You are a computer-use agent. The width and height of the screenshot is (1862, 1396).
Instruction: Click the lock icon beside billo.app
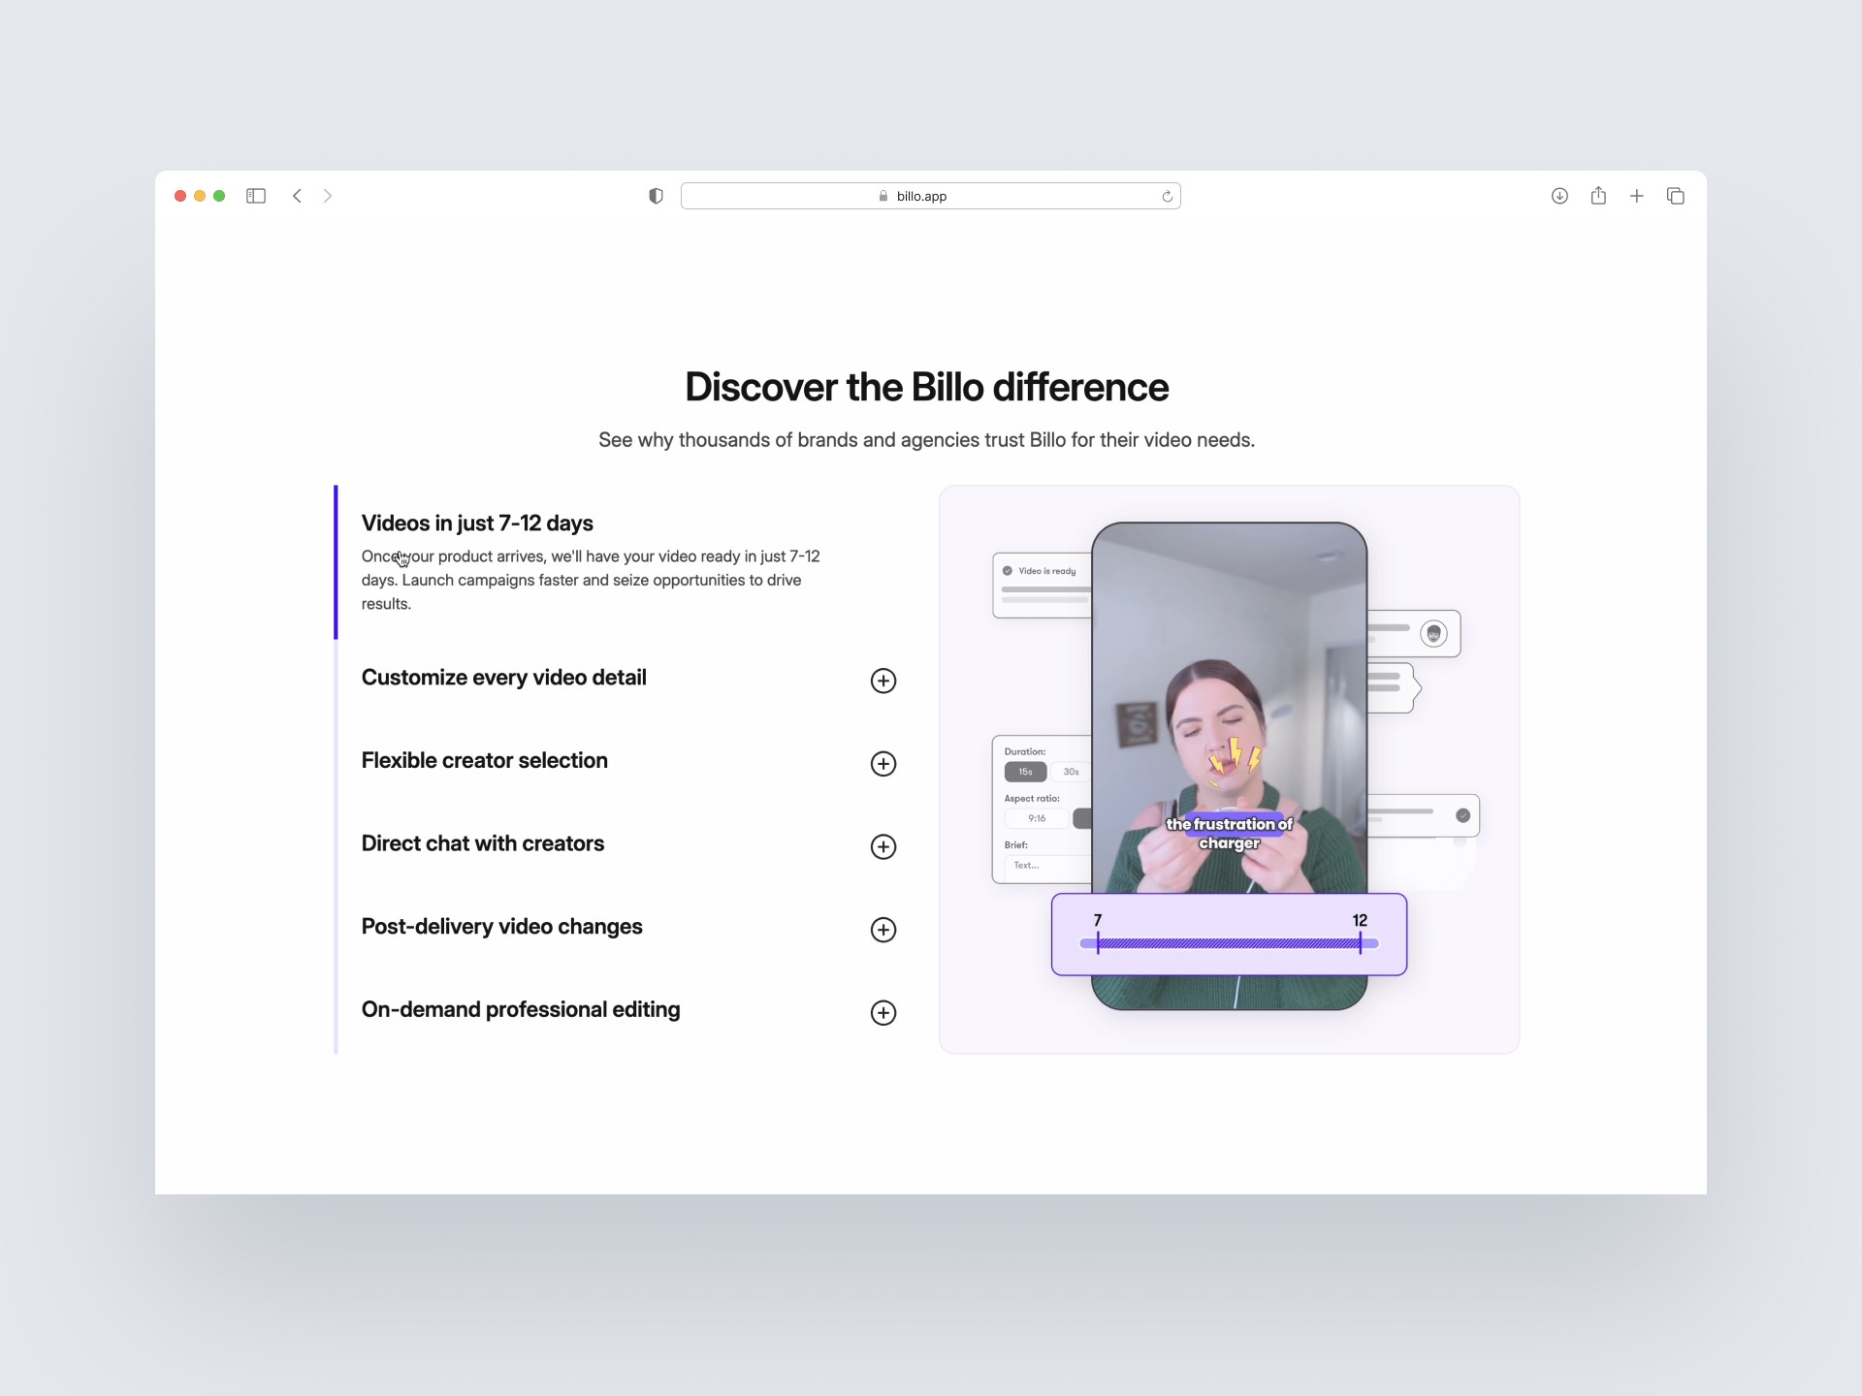(883, 196)
